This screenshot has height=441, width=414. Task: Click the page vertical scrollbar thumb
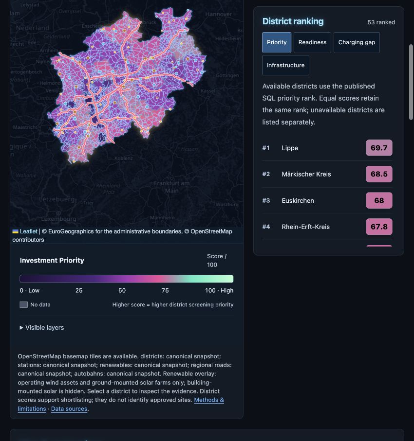[x=411, y=82]
